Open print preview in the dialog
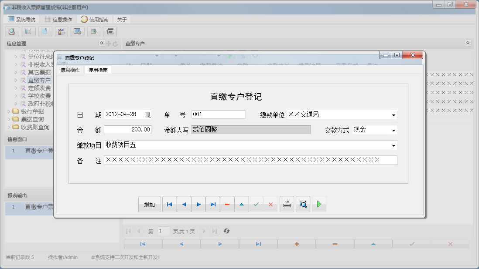 pyautogui.click(x=303, y=204)
